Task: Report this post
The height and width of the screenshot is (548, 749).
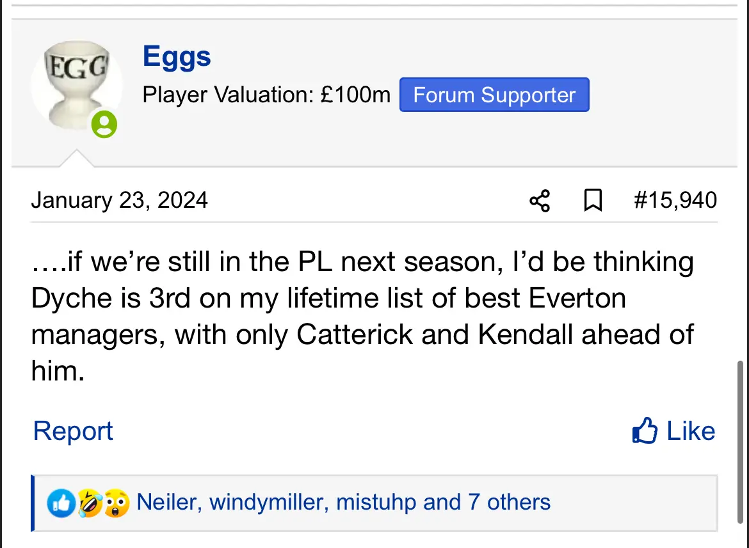Action: [73, 431]
